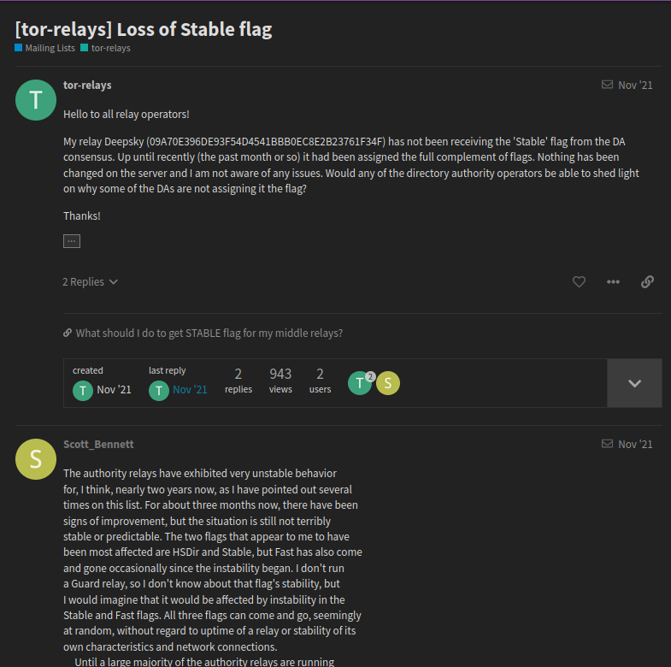Open the tor-relays username on first post
Viewport: 671px width, 667px height.
pyautogui.click(x=87, y=85)
